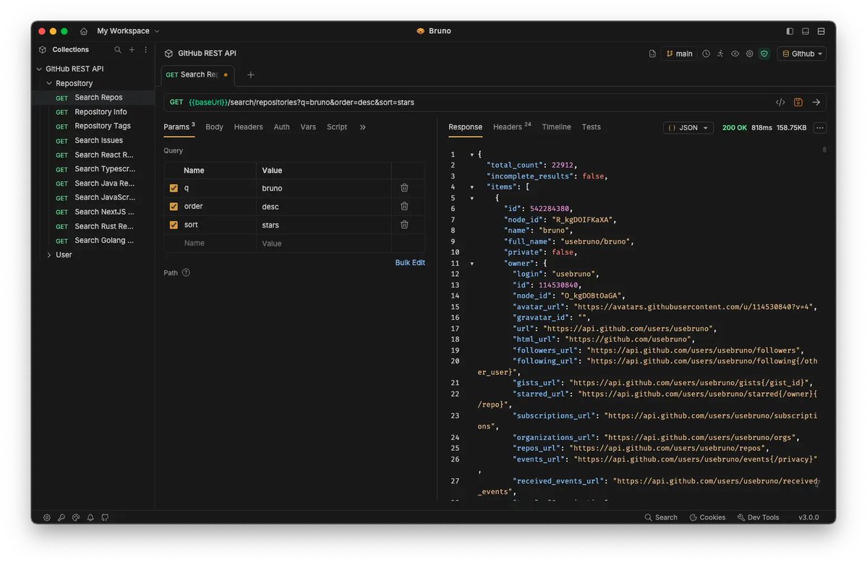Open the Tests tab
The width and height of the screenshot is (867, 565).
591,127
